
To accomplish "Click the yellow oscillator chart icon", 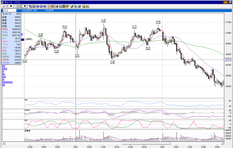I will point(57,6).
